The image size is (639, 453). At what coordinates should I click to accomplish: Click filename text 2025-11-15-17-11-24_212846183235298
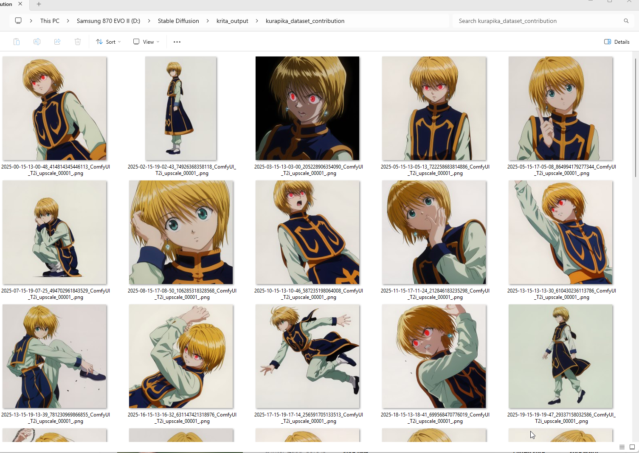(x=435, y=294)
